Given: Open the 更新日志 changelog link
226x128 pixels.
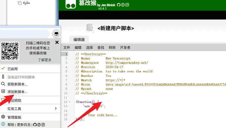Looking at the screenshot, I should pos(24,125).
